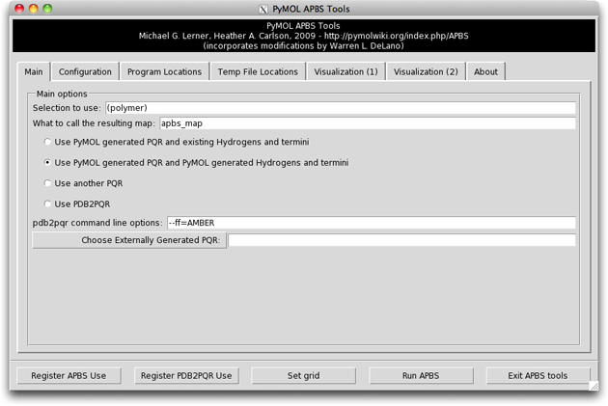
Task: Click the resulting map name field
Action: 368,123
